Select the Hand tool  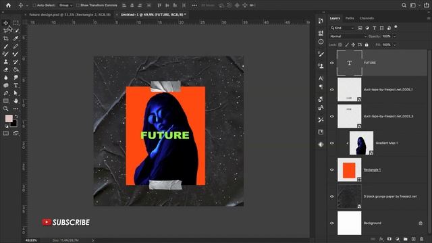(16, 101)
